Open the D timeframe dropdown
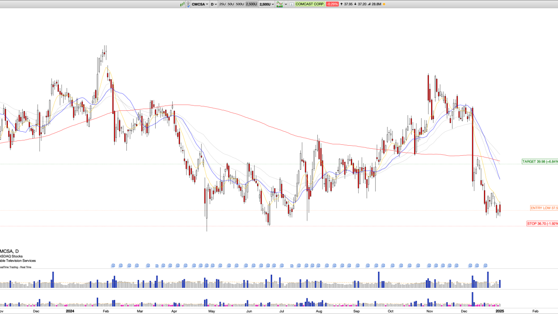This screenshot has height=314, width=558. (x=214, y=4)
